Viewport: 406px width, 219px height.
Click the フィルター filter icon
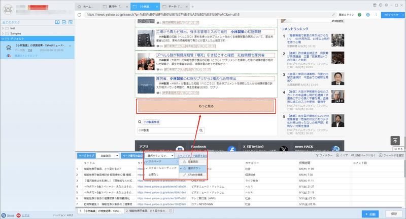click(x=317, y=155)
